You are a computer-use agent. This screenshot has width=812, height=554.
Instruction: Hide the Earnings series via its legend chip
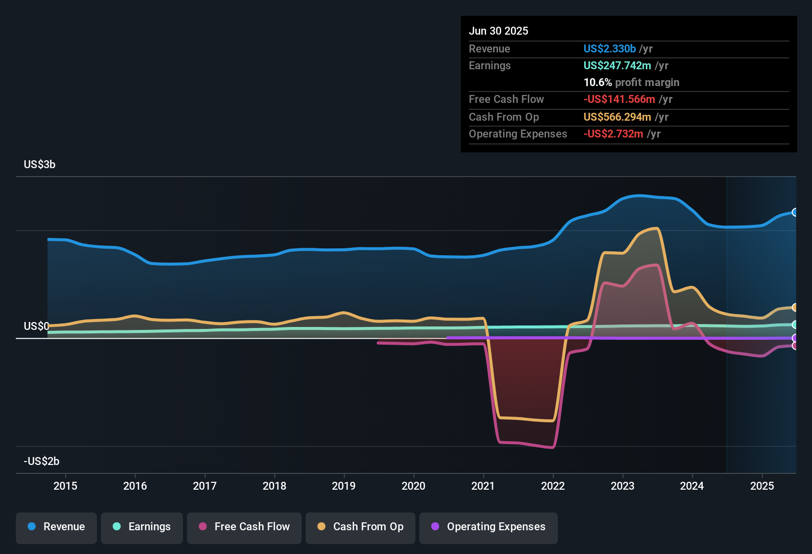coord(141,527)
